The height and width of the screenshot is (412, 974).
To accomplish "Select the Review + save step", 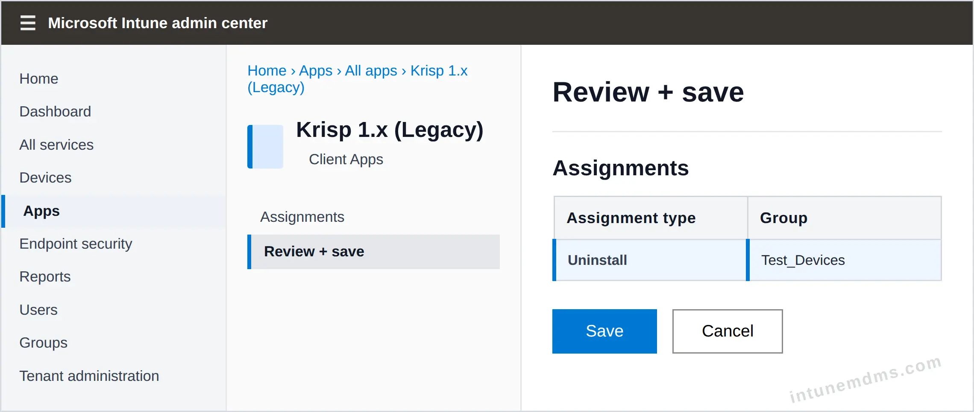I will click(x=373, y=252).
